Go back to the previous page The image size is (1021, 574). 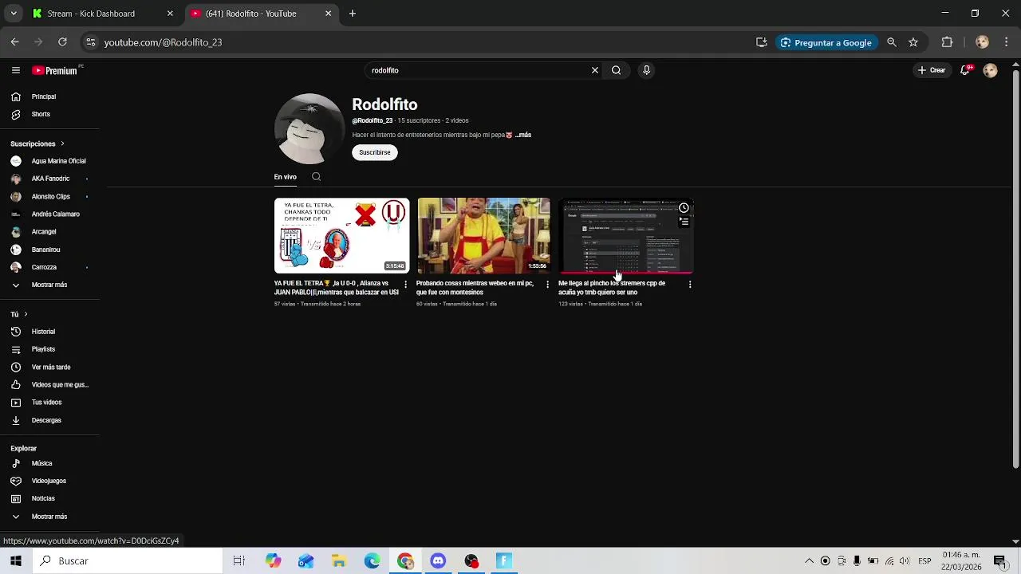14,42
